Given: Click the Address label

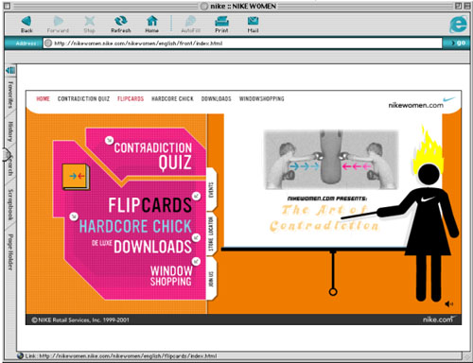Looking at the screenshot, I should [26, 43].
